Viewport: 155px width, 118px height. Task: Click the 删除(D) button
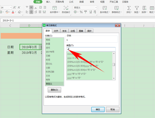[x=54, y=90]
